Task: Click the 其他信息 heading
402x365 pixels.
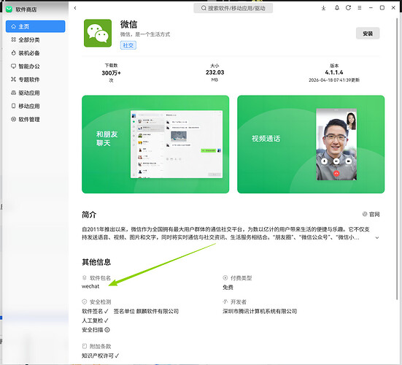Action: [x=96, y=262]
